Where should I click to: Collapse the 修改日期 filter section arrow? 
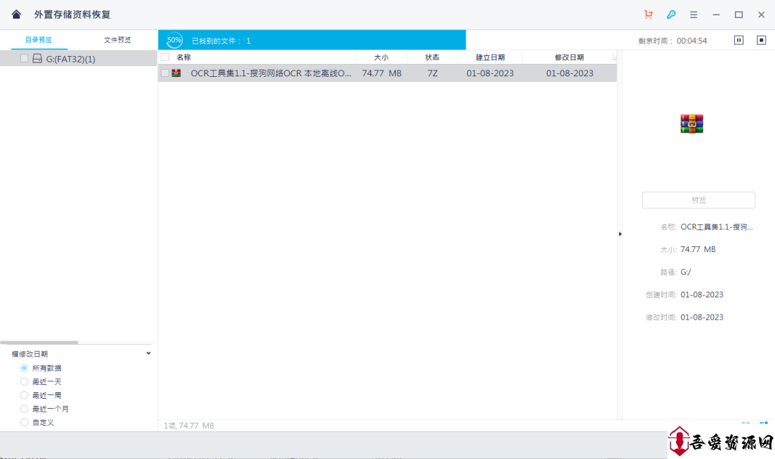point(149,353)
